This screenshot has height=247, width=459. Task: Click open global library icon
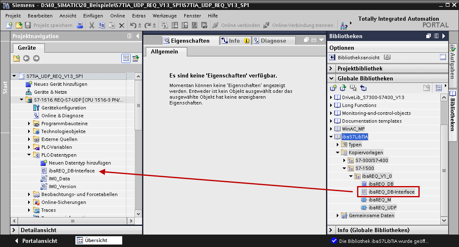(343, 88)
